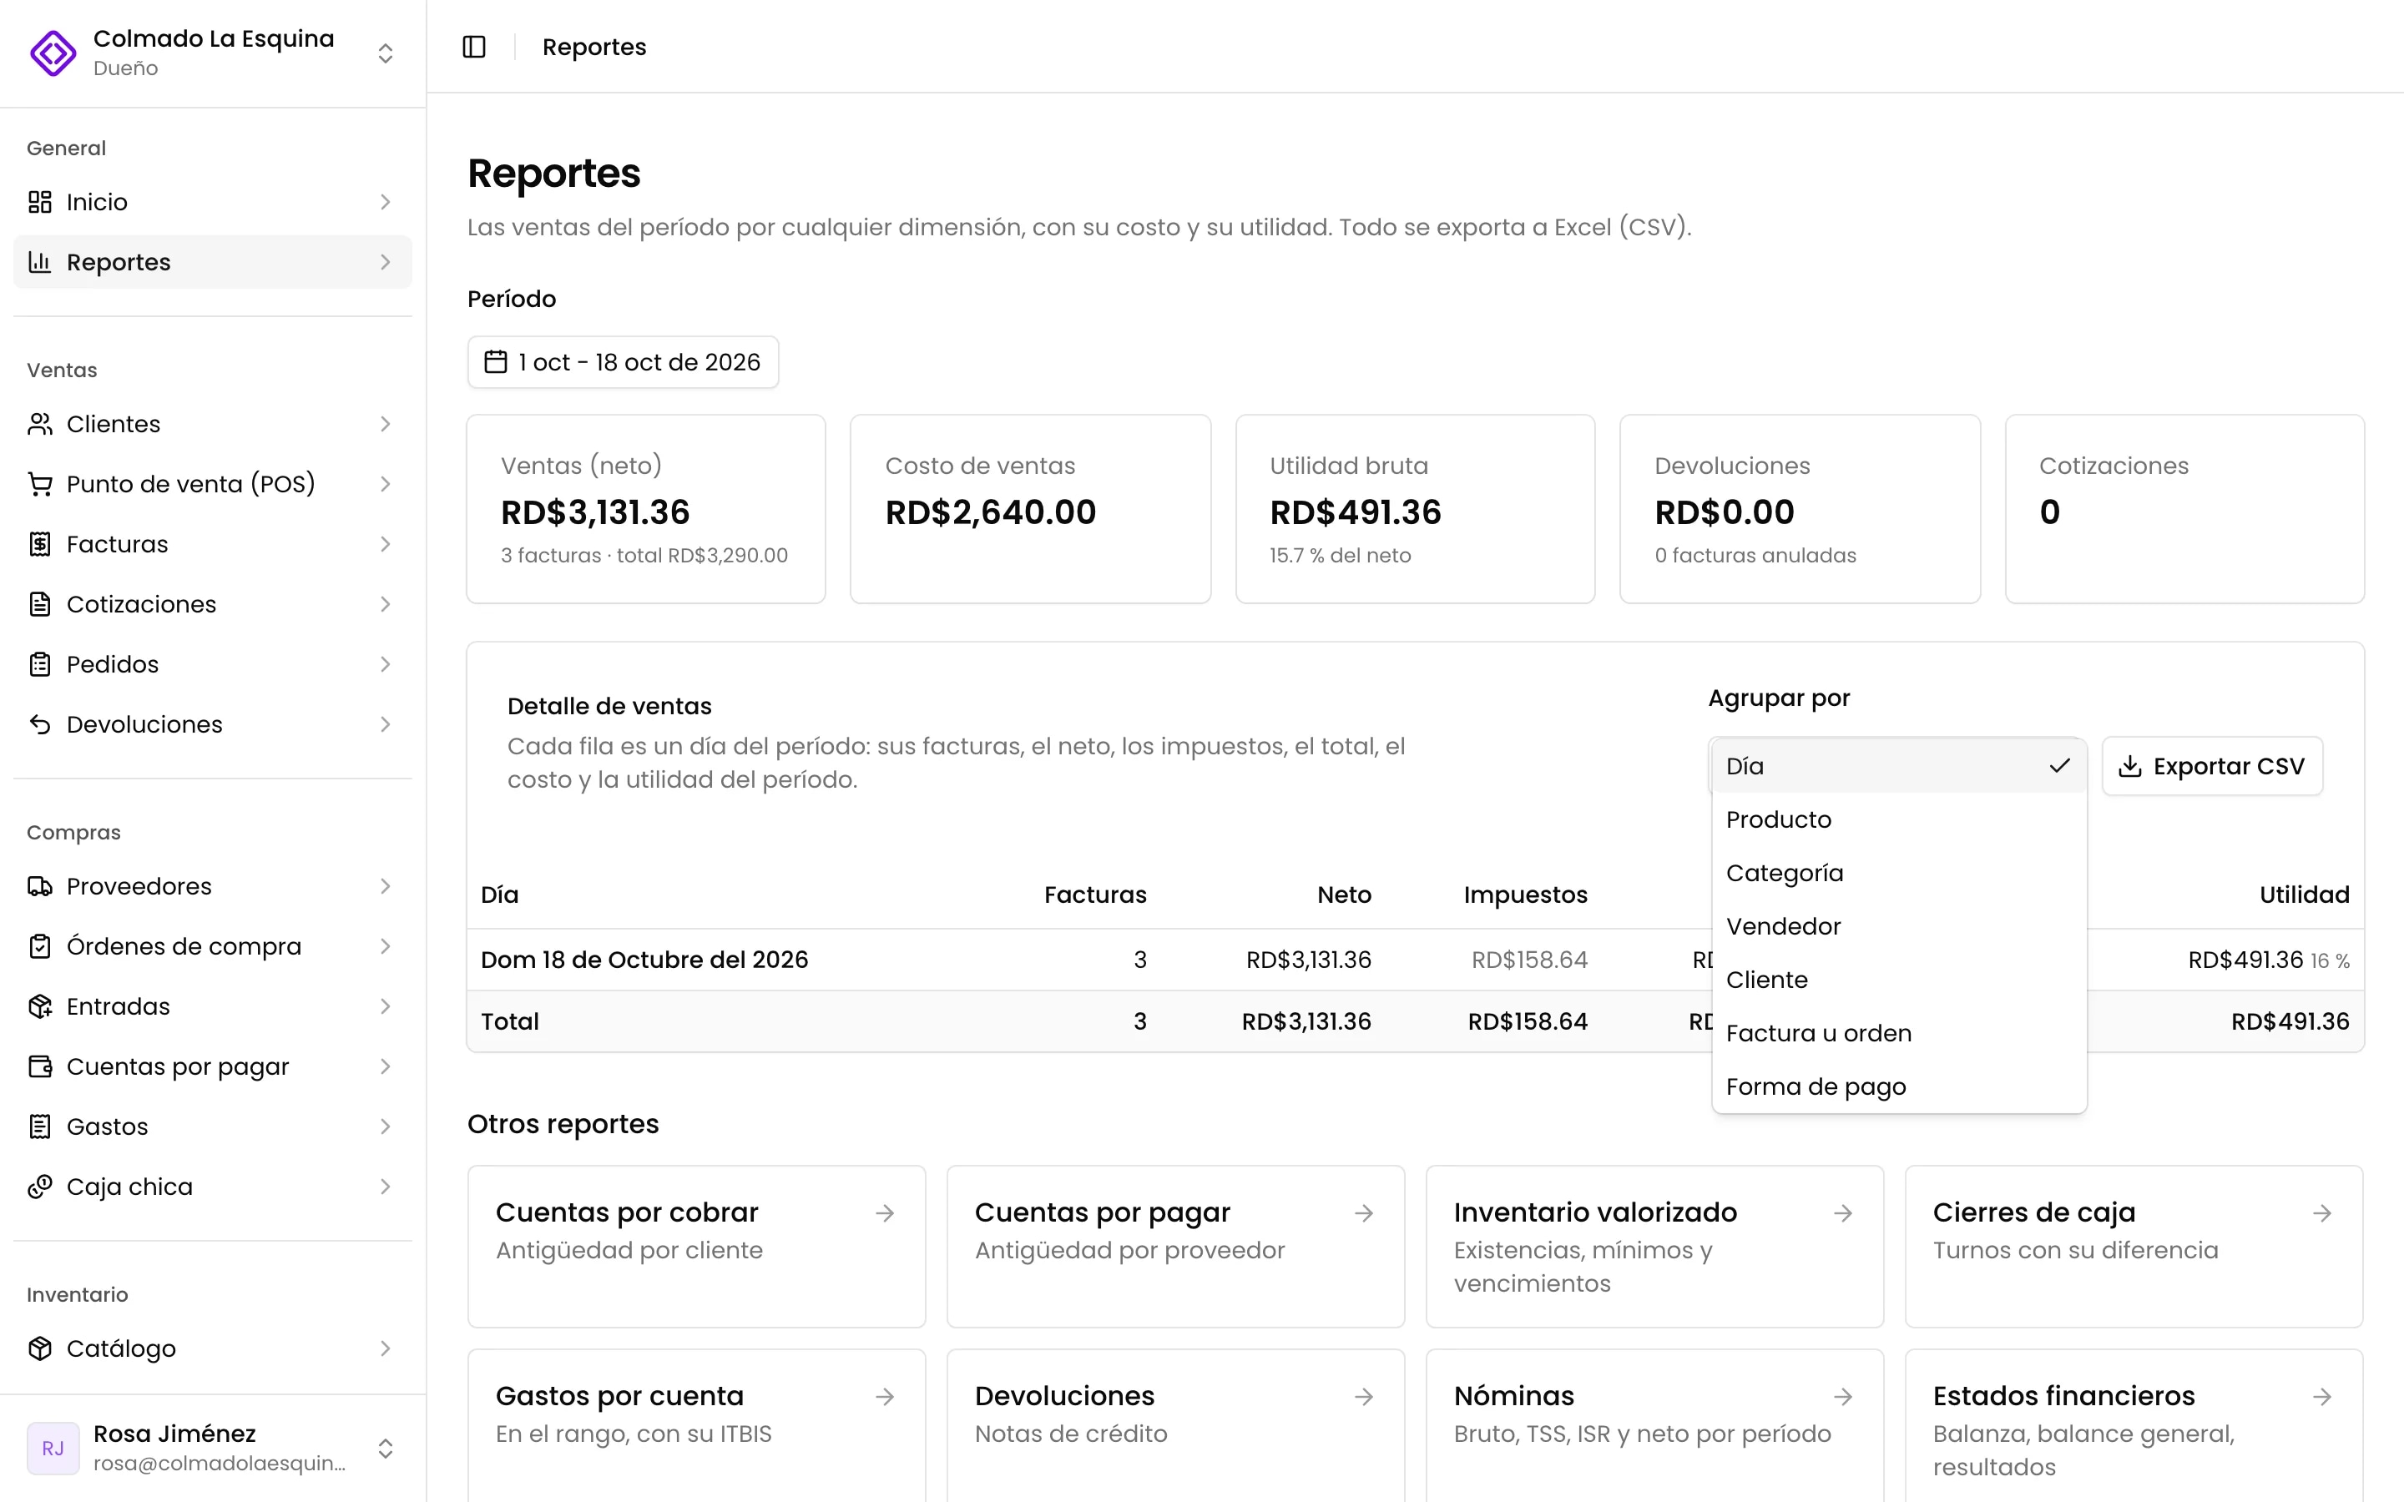Click the Costo de ventas RD$2,640.00 value
Screen dimensions: 2404x1502
tap(991, 512)
